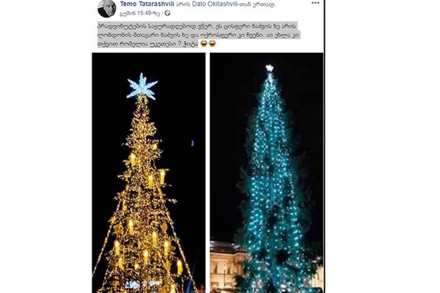The height and width of the screenshot is (293, 440).
Task: Open Temo Tatarashvili's profile picture
Action: click(x=106, y=8)
